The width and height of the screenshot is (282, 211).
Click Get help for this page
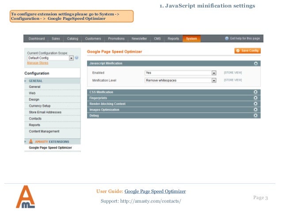tap(245, 38)
